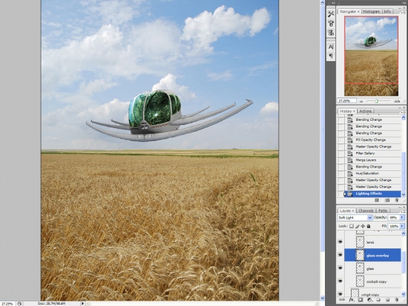Create a new snapshot in History panel
This screenshot has height=306, width=408.
(x=387, y=200)
